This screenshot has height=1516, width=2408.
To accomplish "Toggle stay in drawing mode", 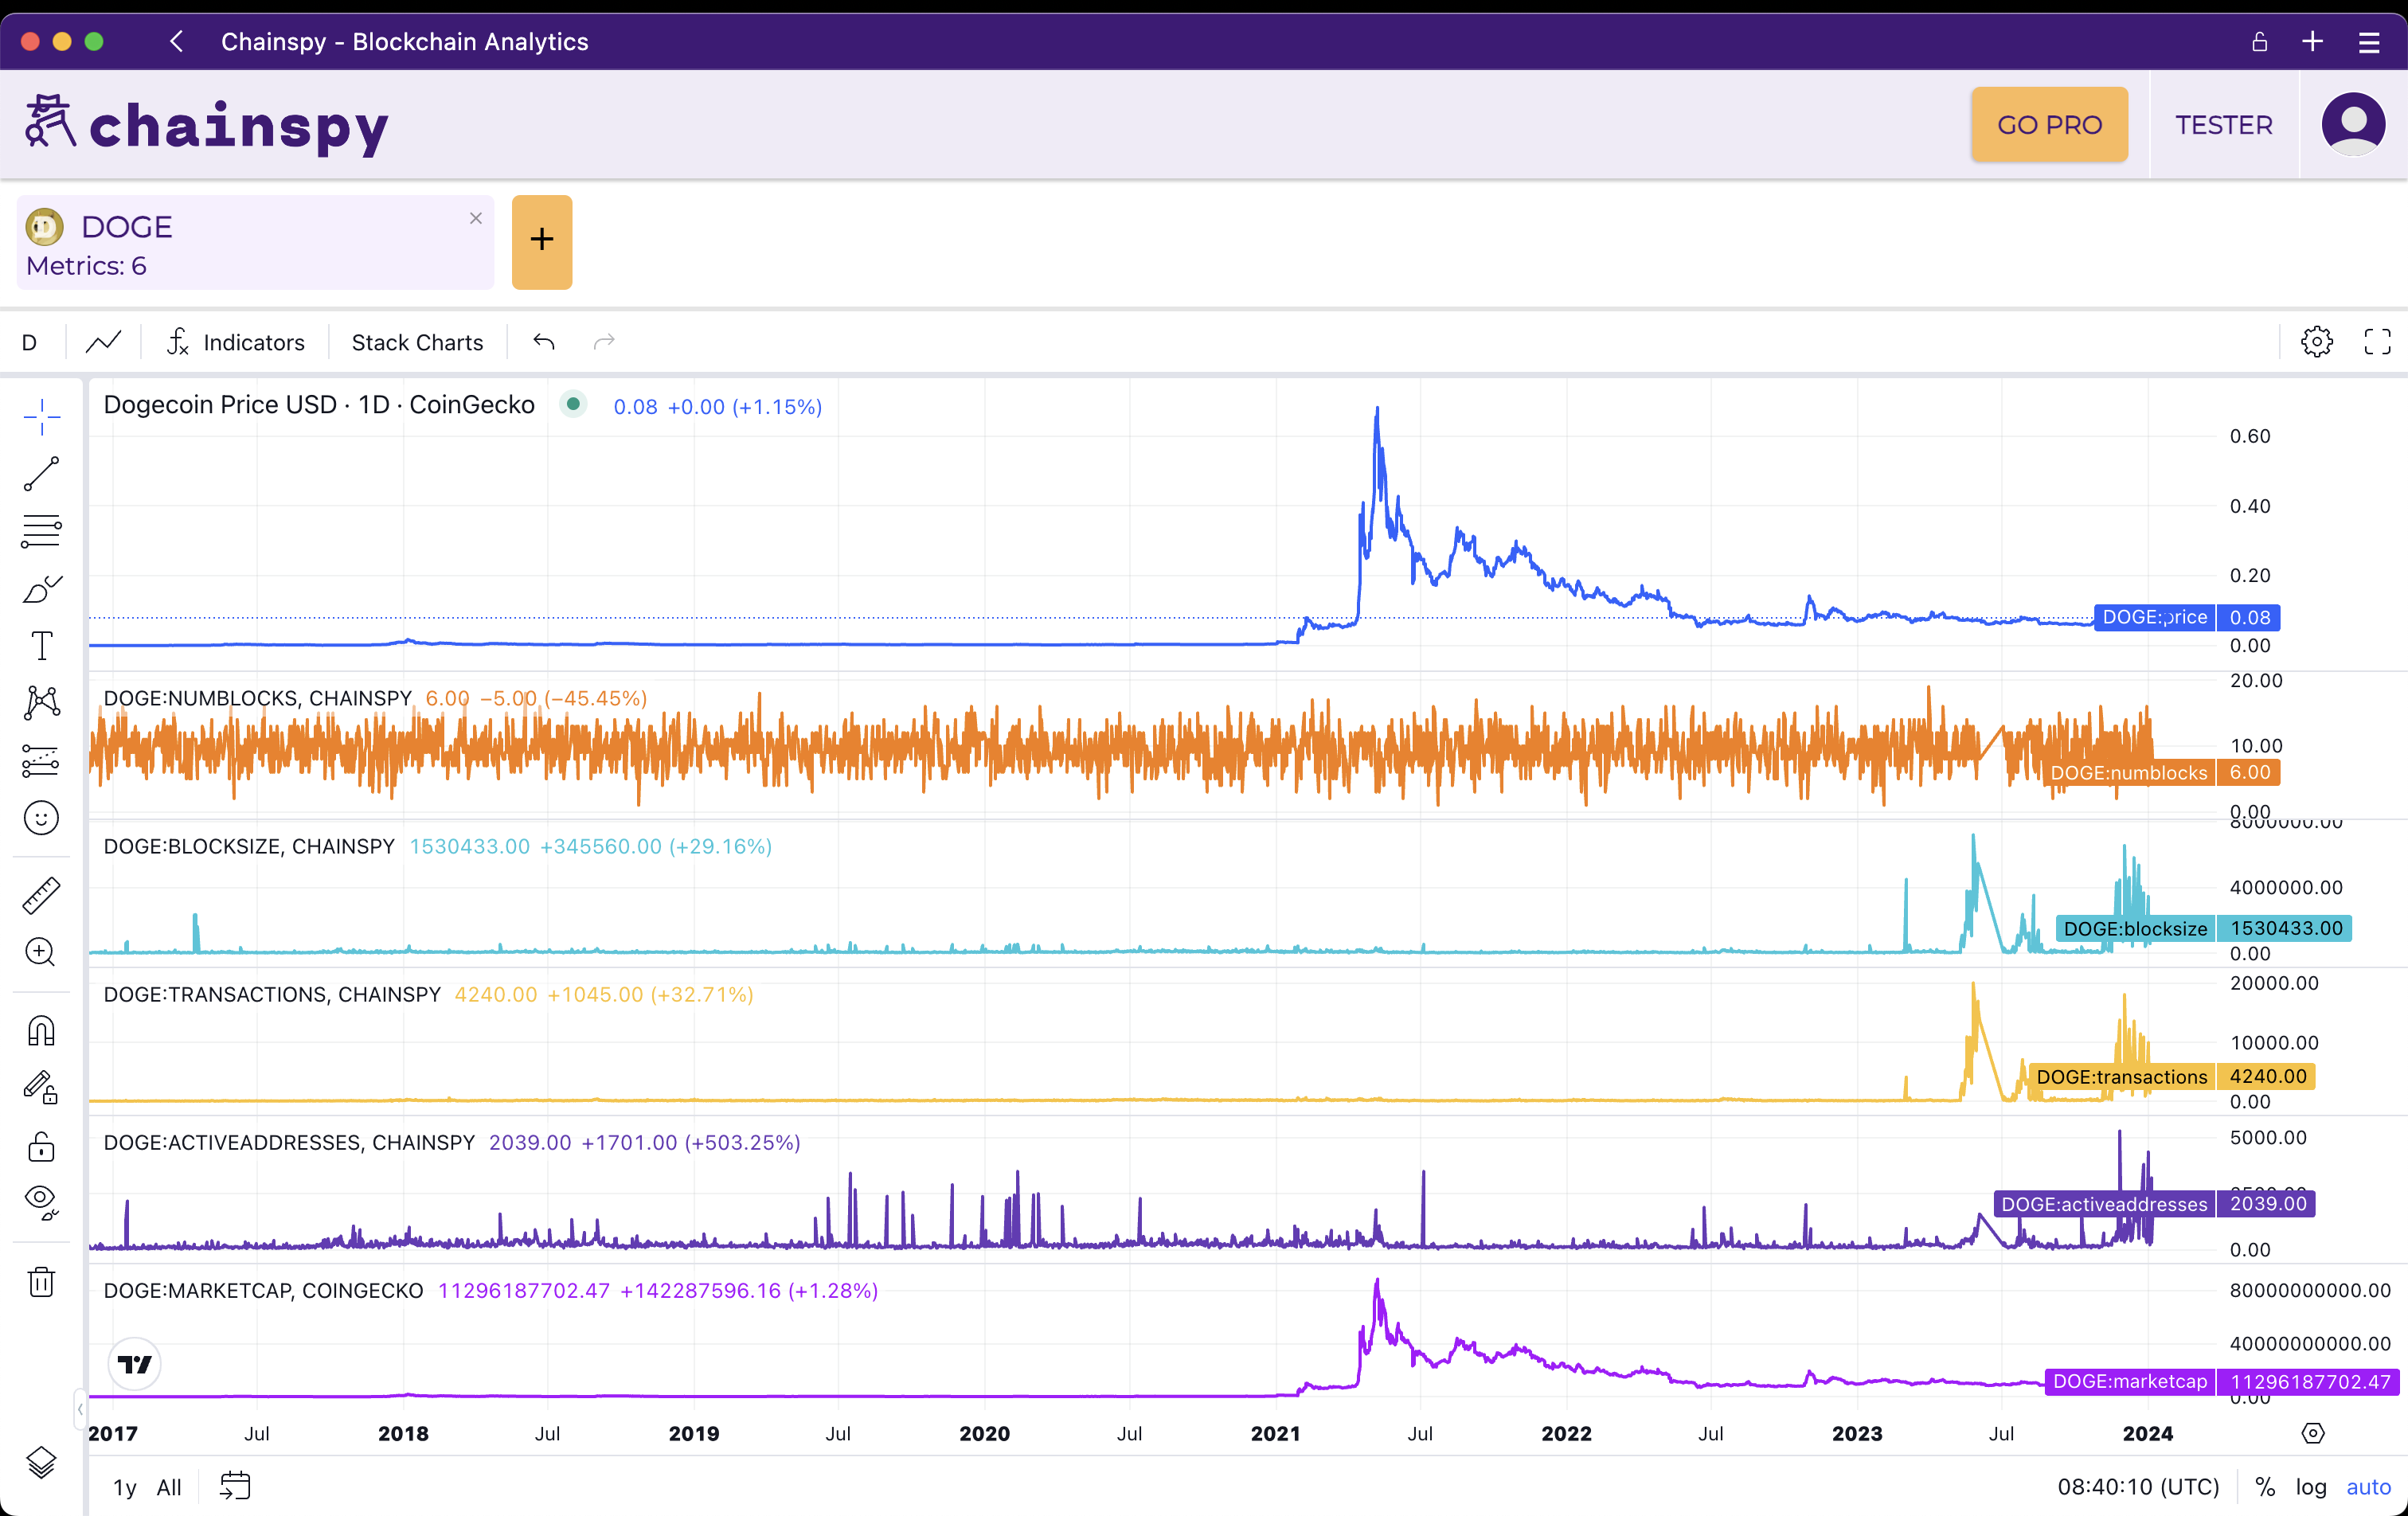I will pos(42,1088).
